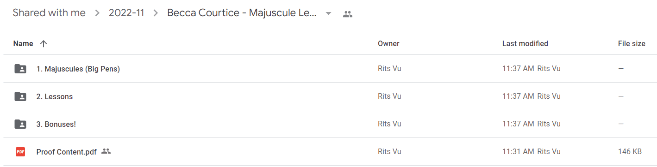Click the red PDF icon for Proof Content

tap(20, 151)
